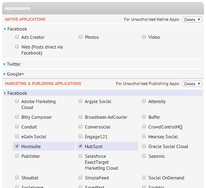Check the Social OnDemand checkbox
Image resolution: width=206 pixels, height=188 pixels.
coord(144,177)
